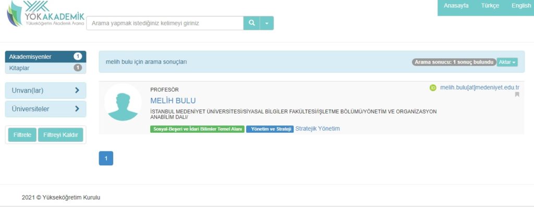
Task: Click the magnifying glass search icon
Action: click(x=252, y=23)
